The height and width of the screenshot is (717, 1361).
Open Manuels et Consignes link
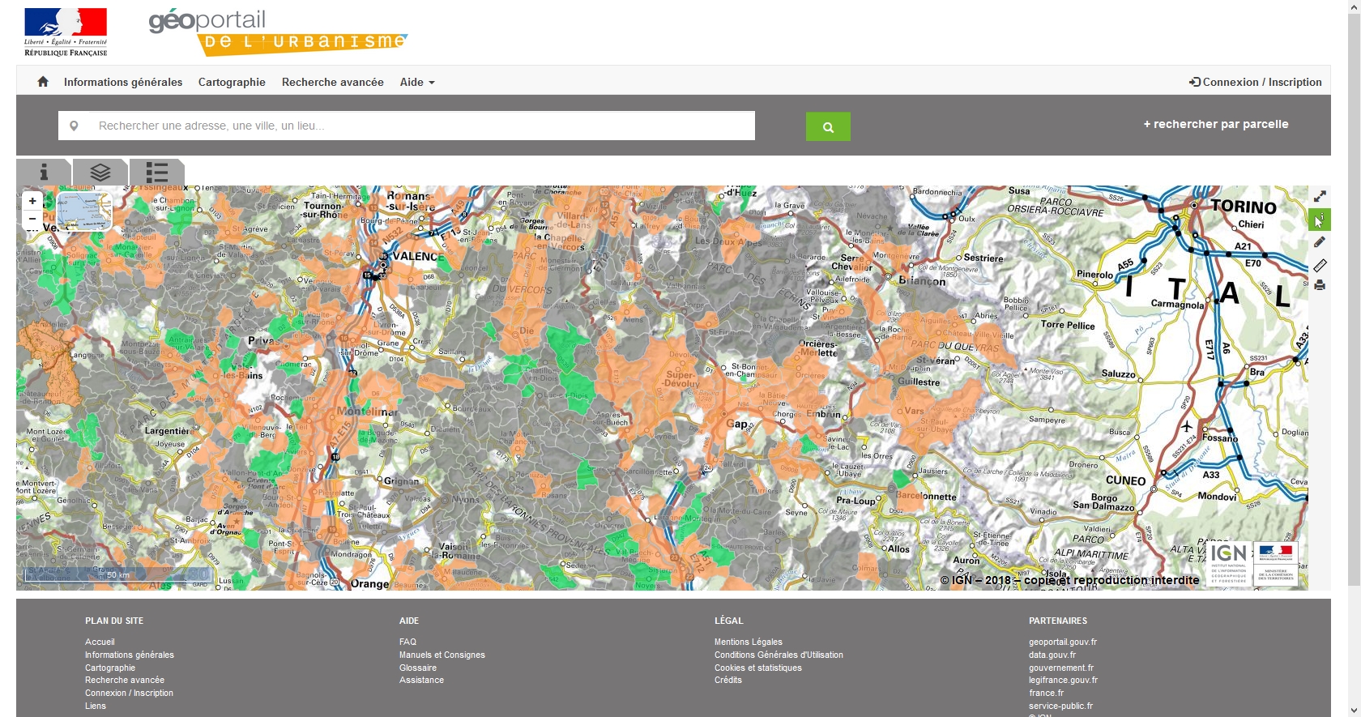coord(442,655)
